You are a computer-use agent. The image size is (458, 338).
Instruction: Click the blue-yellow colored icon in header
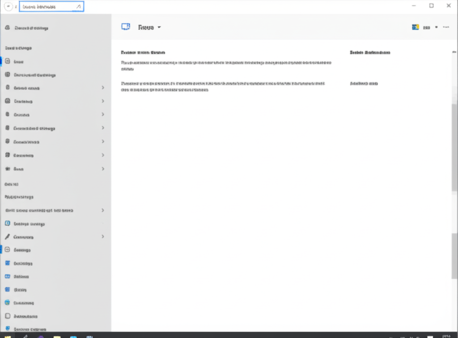tap(416, 27)
